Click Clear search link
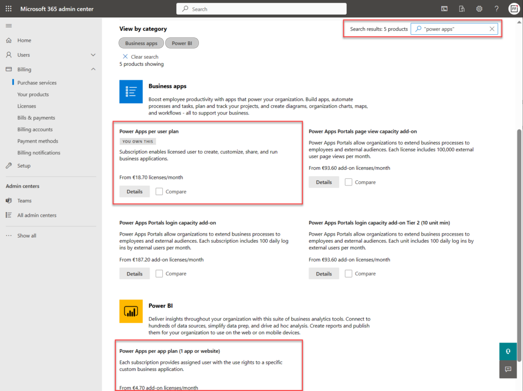Screen dimensions: 523x391 pos(145,57)
